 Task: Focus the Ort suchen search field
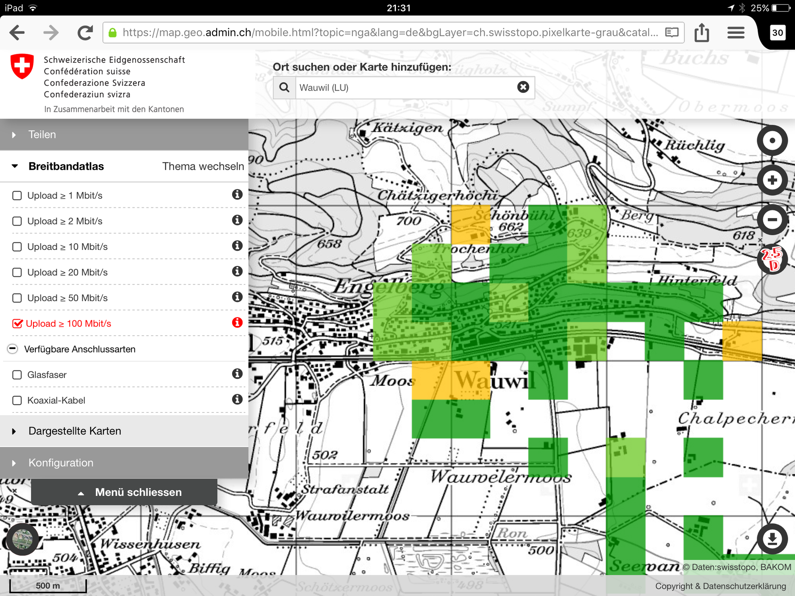[x=405, y=87]
